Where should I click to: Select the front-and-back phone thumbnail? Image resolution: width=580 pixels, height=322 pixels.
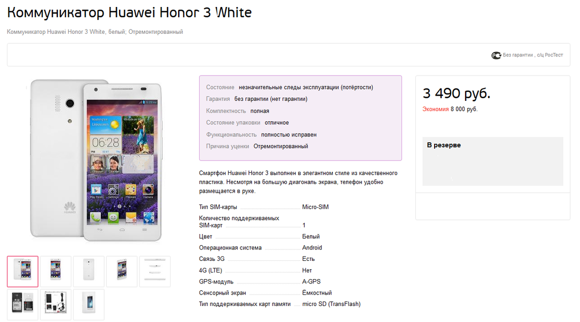(x=23, y=272)
